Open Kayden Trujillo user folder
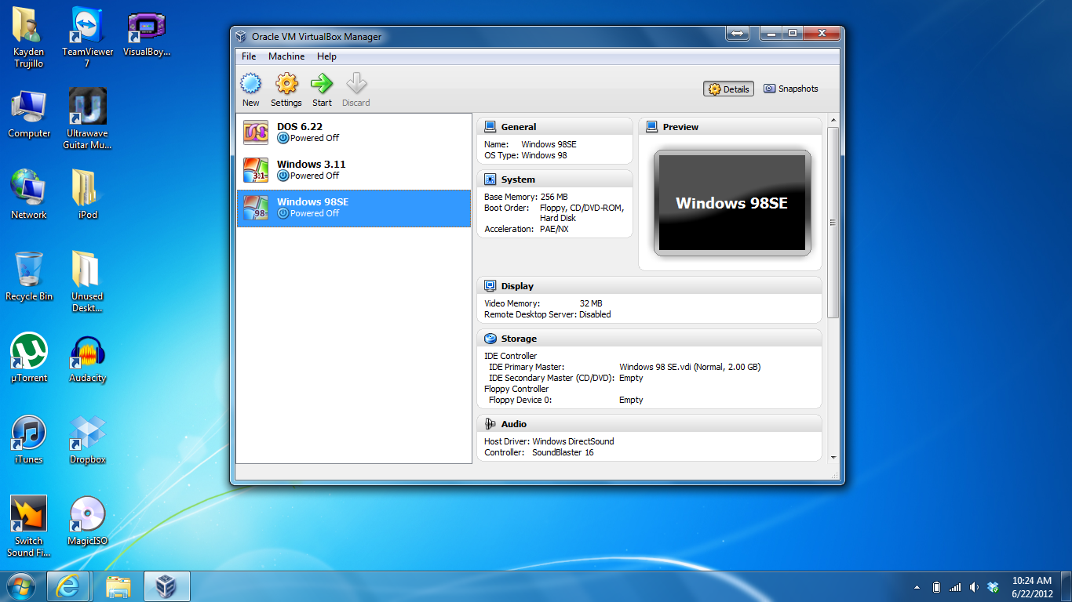1072x602 pixels. (29, 37)
